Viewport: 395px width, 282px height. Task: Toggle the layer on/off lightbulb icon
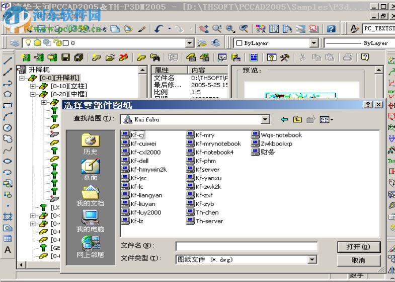point(28,43)
